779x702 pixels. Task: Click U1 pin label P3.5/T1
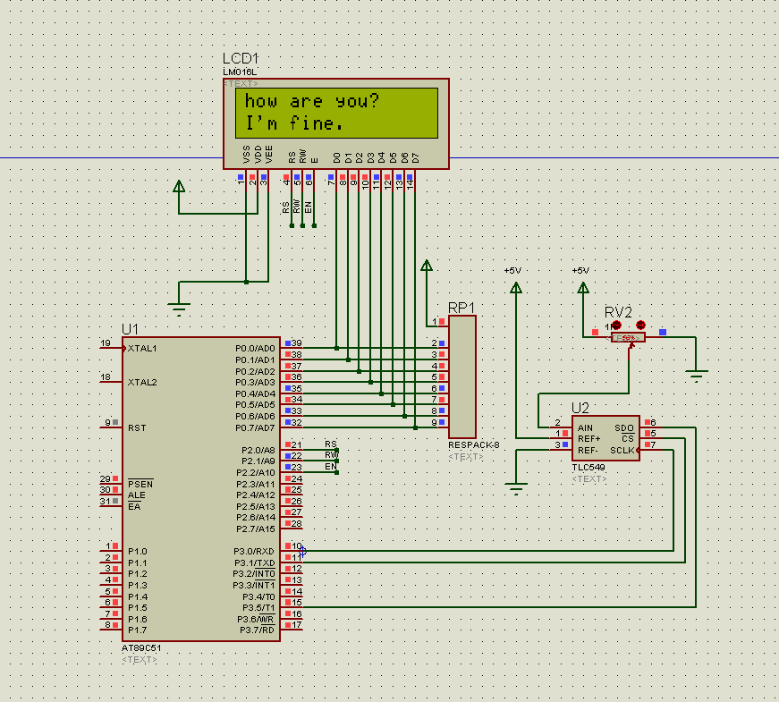click(x=258, y=607)
